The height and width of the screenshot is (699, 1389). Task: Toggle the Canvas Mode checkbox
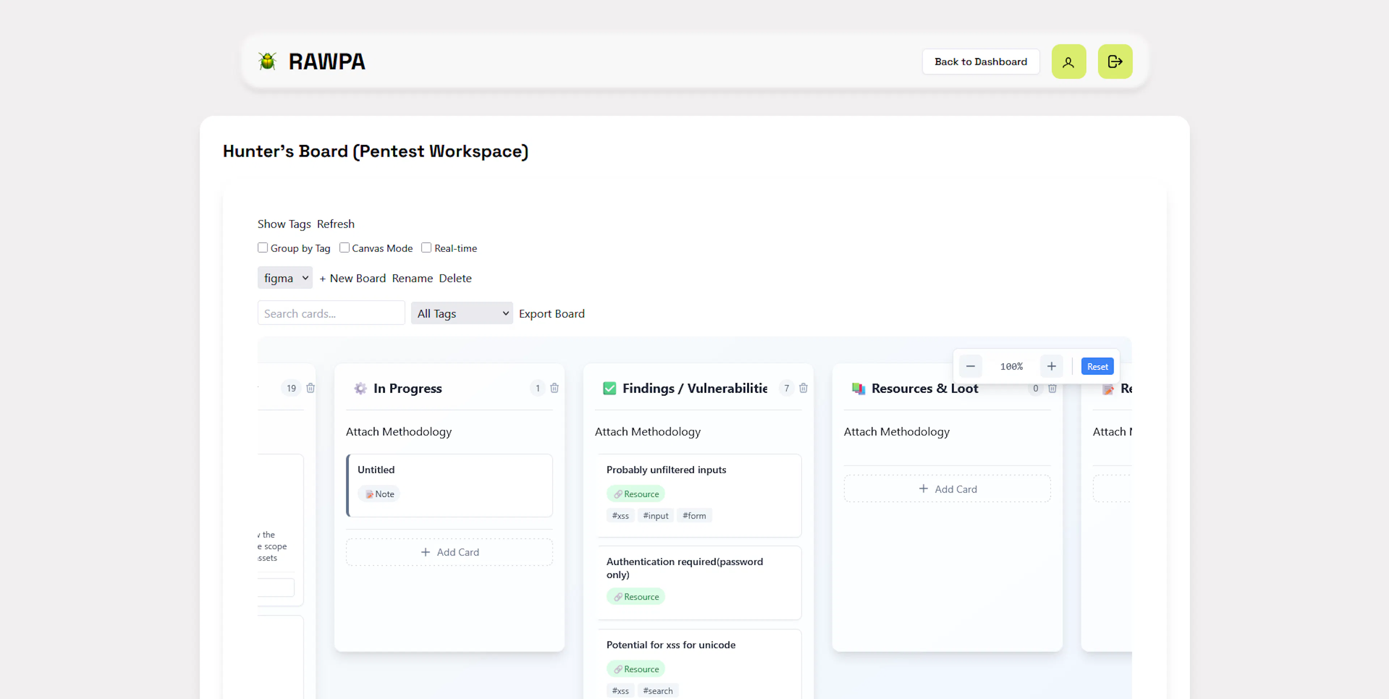[x=344, y=247]
